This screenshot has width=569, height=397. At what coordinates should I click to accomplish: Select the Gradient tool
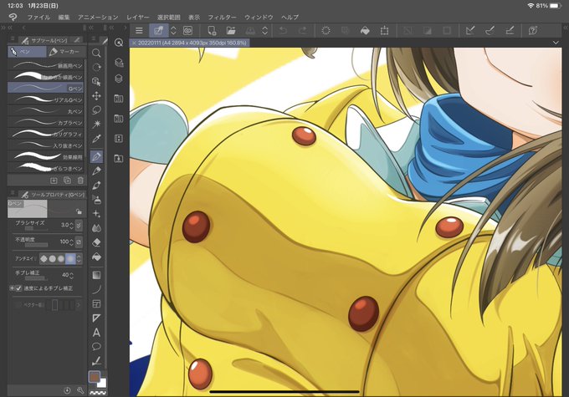(x=96, y=275)
